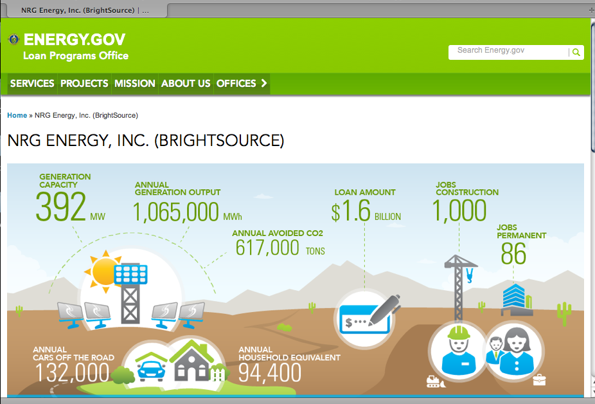This screenshot has width=595, height=404.
Task: Expand the Offices menu chevron arrow
Action: pos(264,83)
